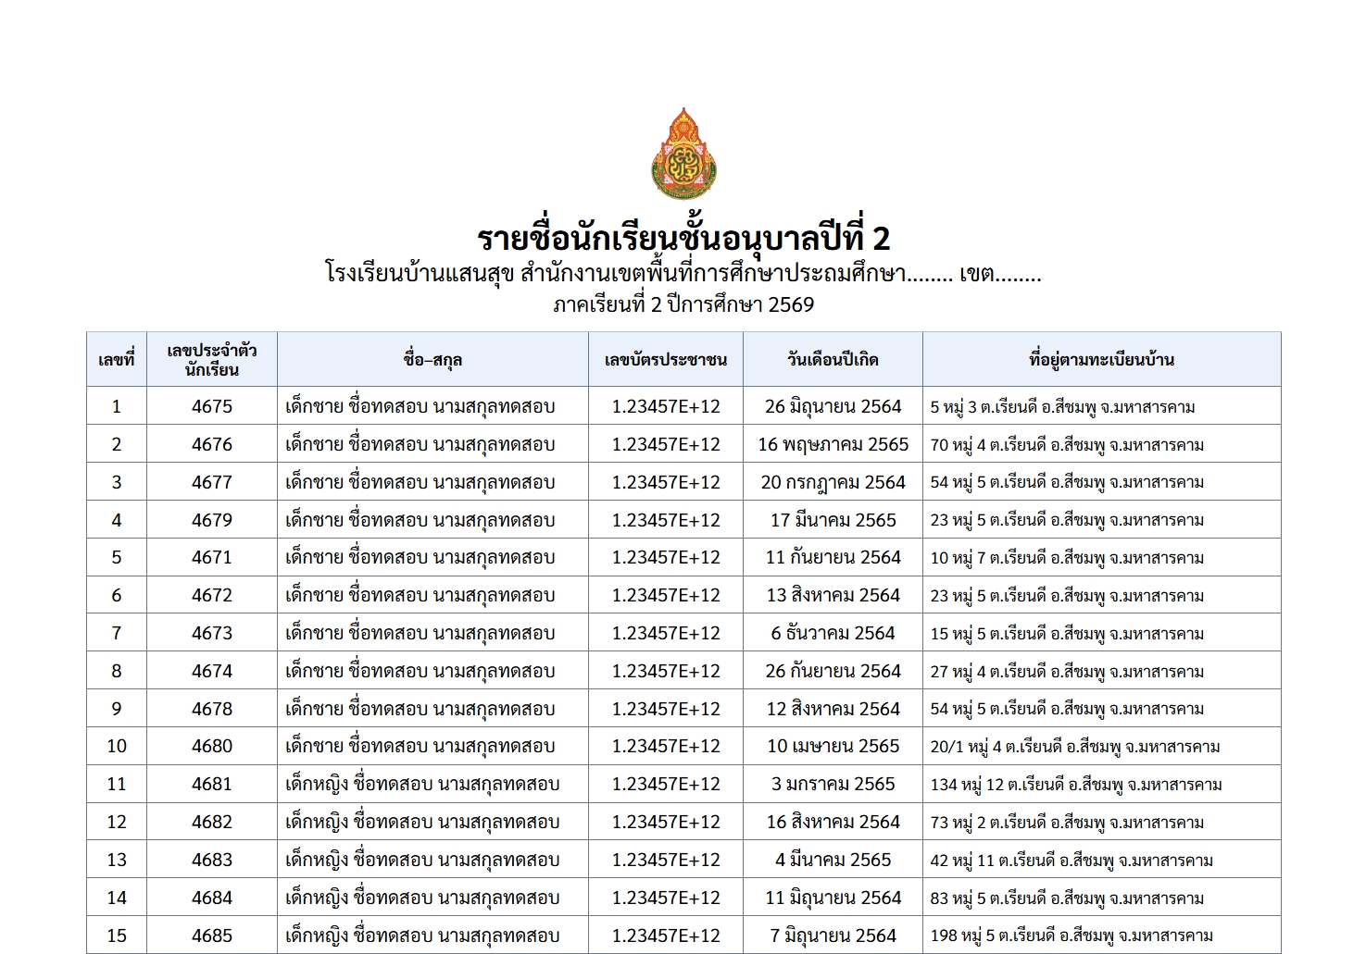Click the address starting '198 หมู่ 5'

coord(1071,935)
